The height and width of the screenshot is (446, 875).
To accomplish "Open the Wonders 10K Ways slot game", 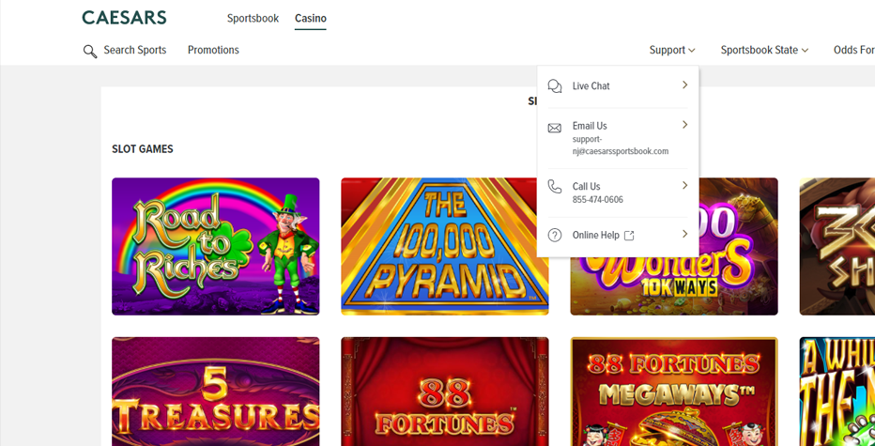I will pos(674,285).
